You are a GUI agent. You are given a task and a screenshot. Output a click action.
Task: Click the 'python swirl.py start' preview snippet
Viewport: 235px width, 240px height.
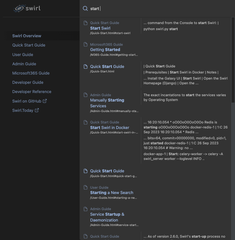160,29
